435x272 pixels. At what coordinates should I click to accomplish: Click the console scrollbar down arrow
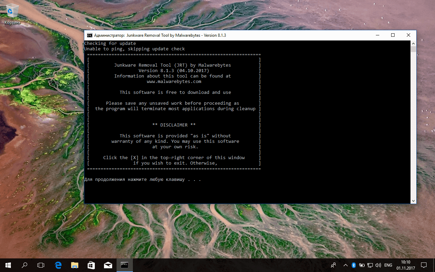click(x=413, y=201)
